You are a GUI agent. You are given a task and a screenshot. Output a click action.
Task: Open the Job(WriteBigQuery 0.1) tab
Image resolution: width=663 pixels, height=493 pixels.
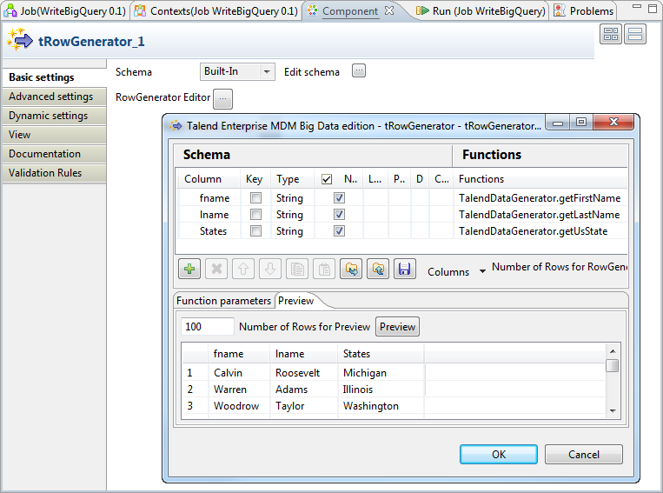click(x=64, y=10)
